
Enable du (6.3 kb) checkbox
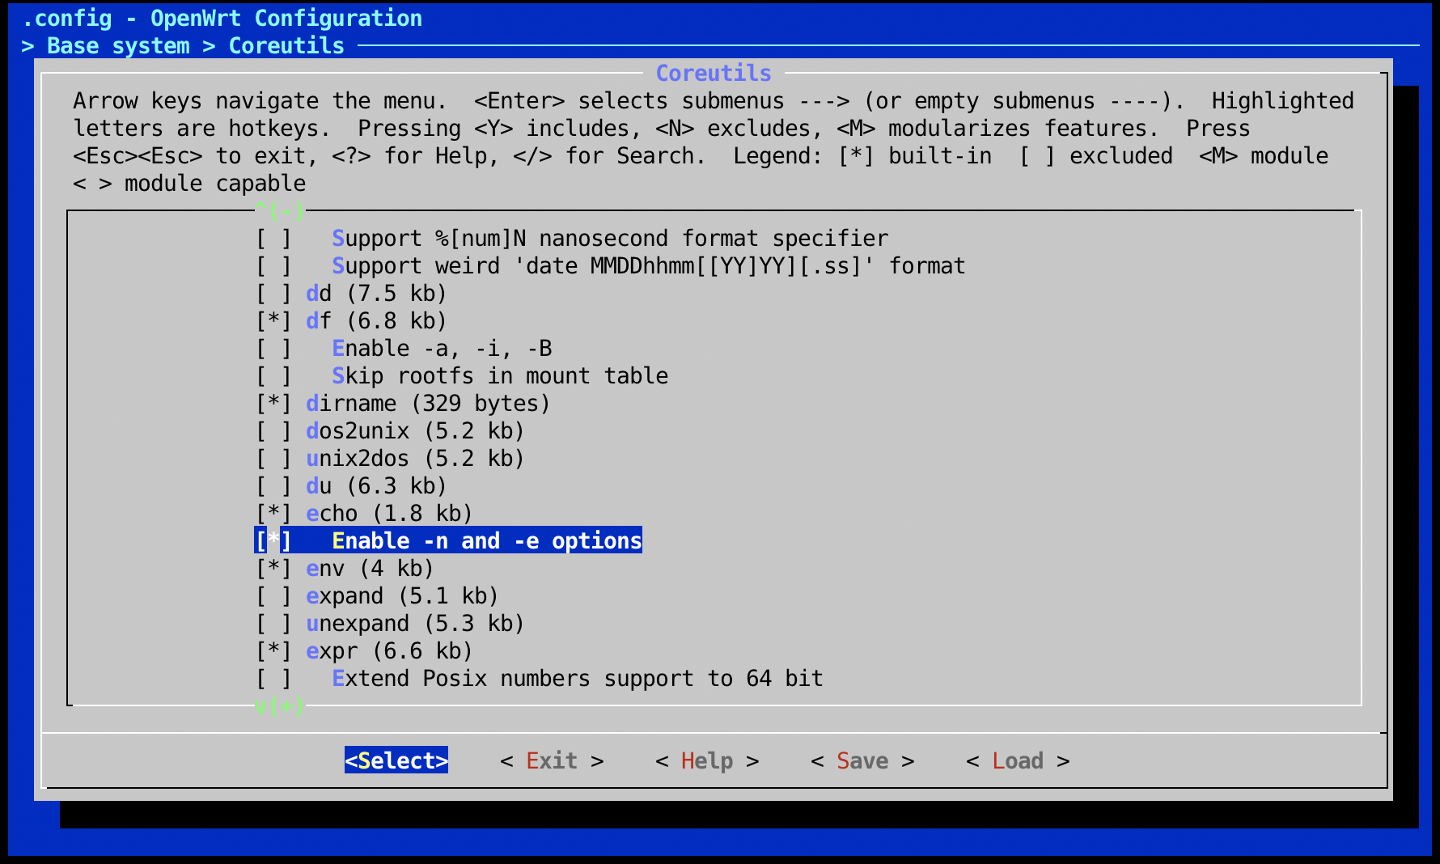(x=273, y=486)
